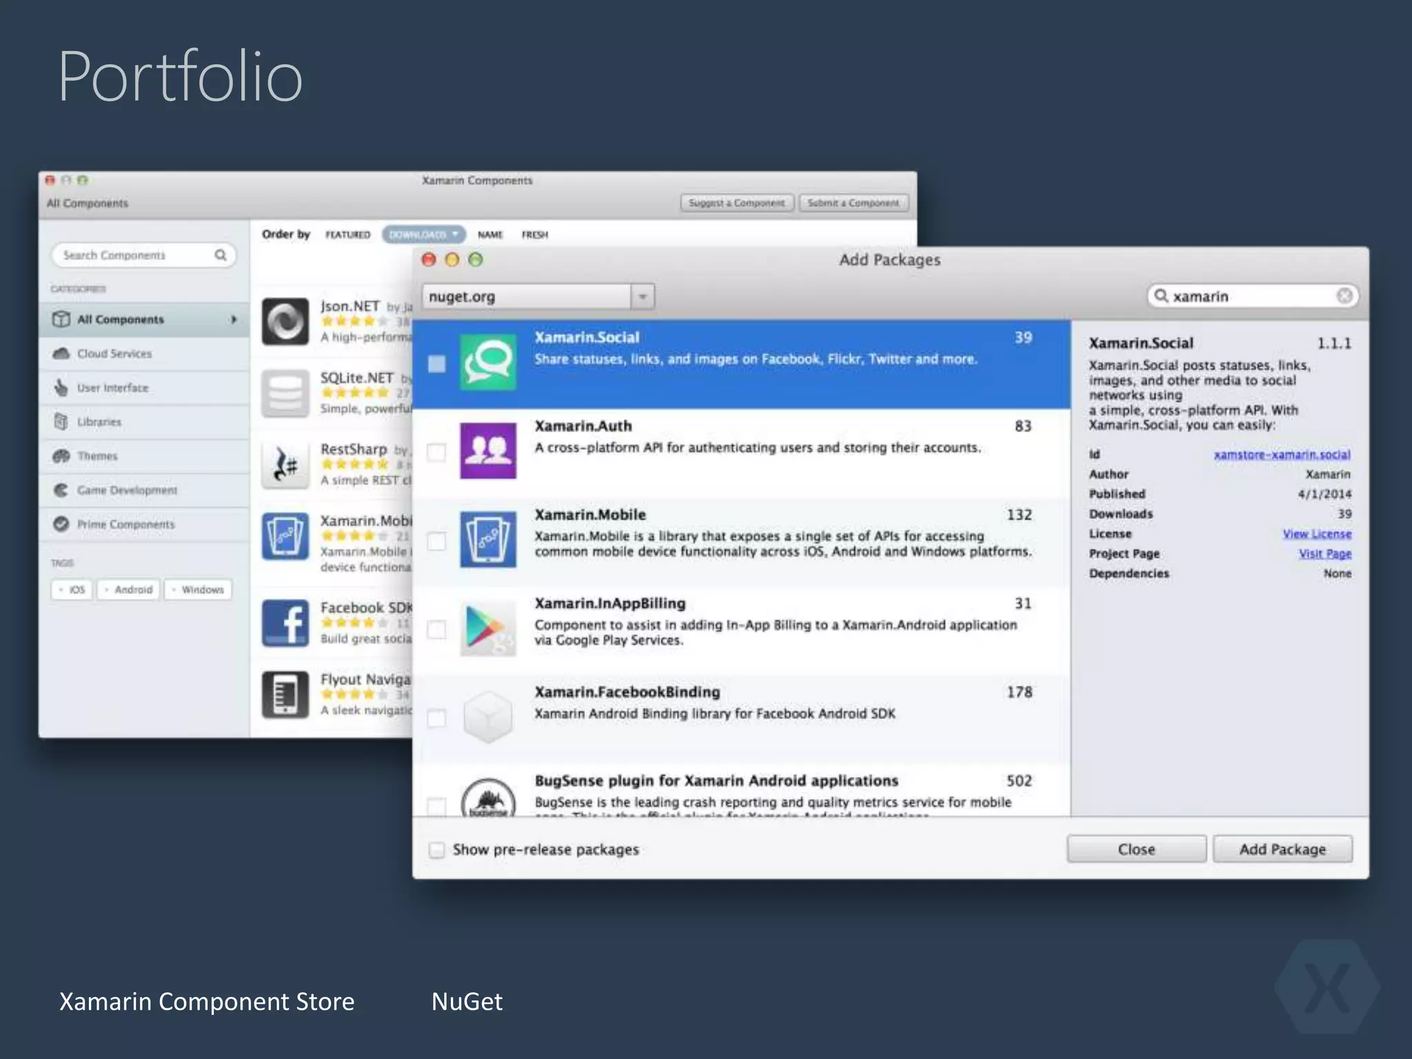Image resolution: width=1412 pixels, height=1059 pixels.
Task: Click the Close button in Add Packages
Action: [1136, 849]
